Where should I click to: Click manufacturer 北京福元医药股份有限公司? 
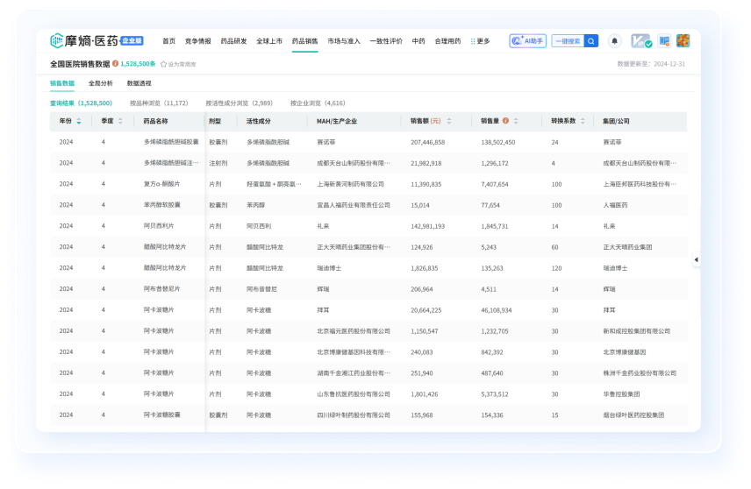pos(354,331)
